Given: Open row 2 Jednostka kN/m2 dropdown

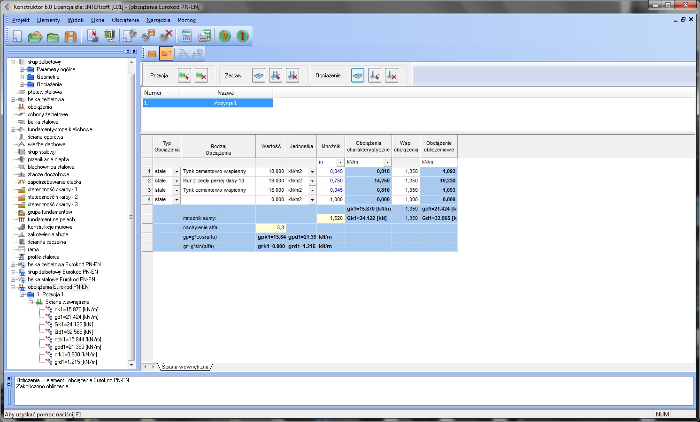Looking at the screenshot, I should 312,181.
